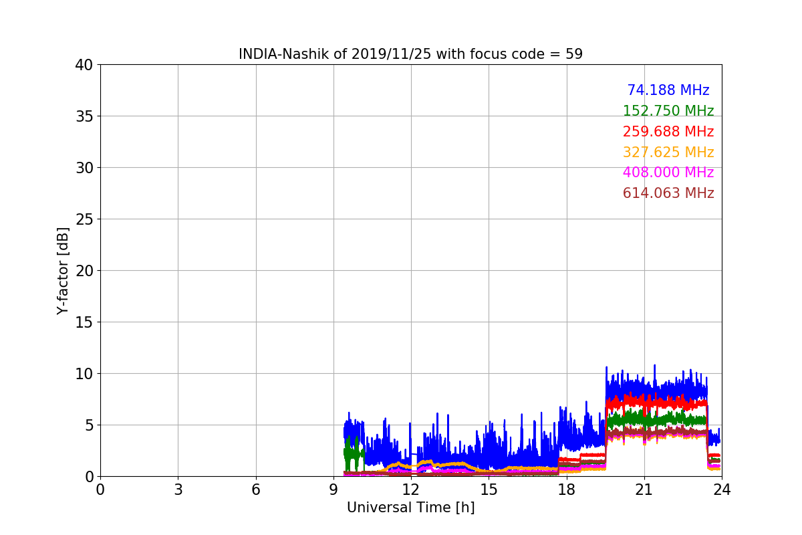The image size is (802, 535).
Task: Select the red 259.688 MHz legend label
Action: coord(668,132)
